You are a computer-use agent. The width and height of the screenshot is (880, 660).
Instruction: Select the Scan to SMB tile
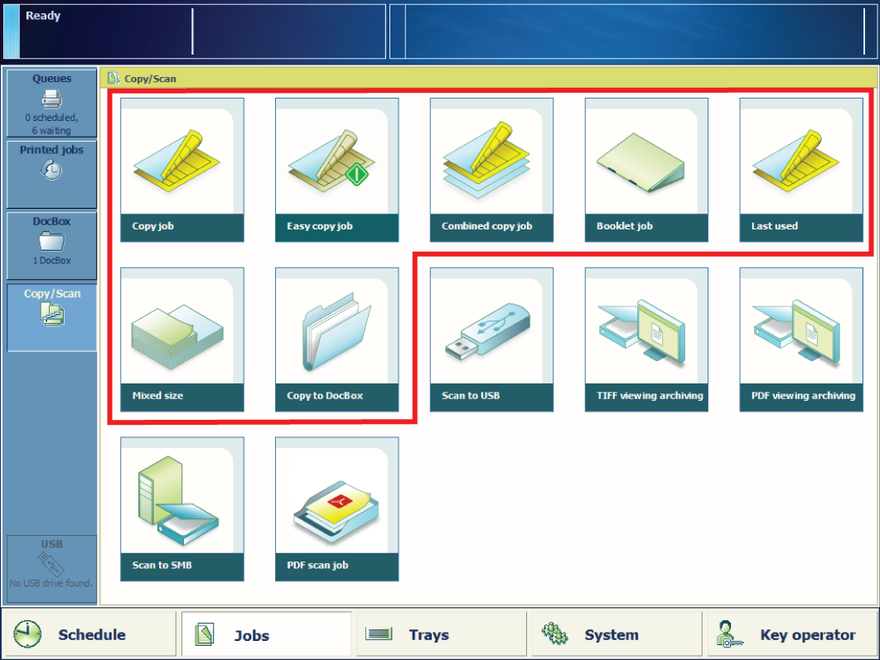click(181, 509)
